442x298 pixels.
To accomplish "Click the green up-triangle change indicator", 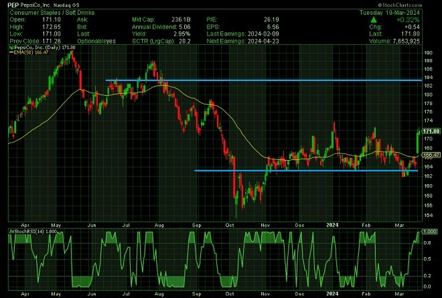I will click(374, 19).
